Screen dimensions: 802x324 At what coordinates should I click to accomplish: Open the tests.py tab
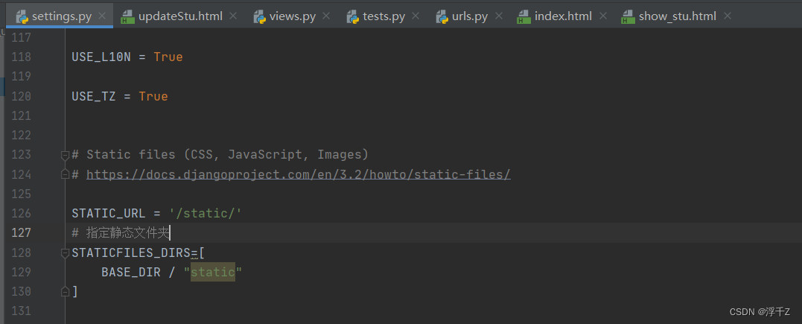point(384,16)
